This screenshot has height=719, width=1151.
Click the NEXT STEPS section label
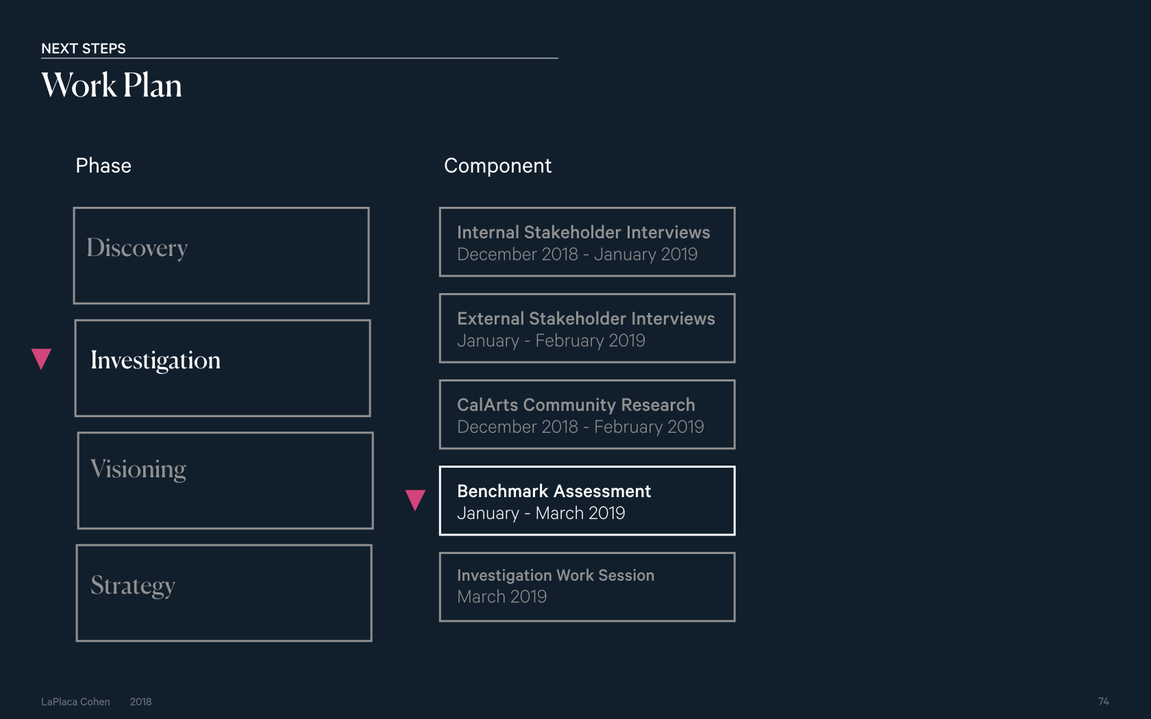[x=84, y=49]
